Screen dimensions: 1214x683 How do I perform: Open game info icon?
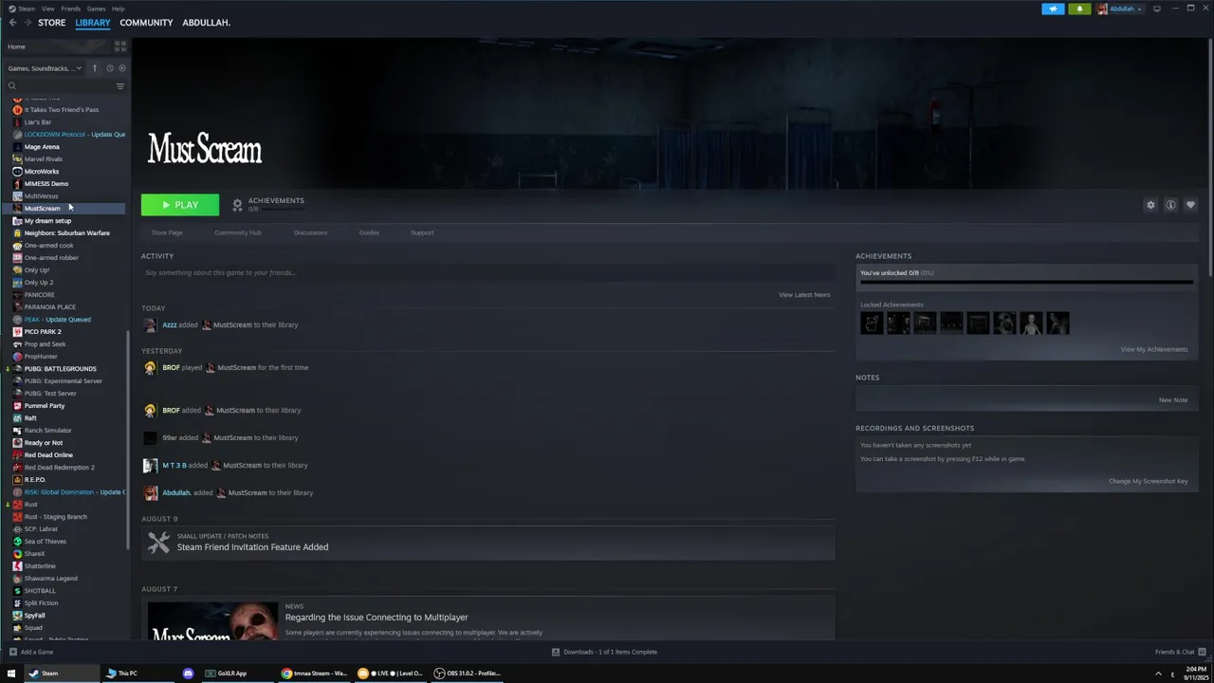coord(1170,205)
